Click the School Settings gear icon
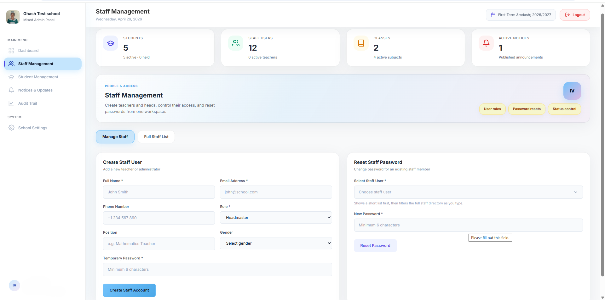This screenshot has height=300, width=605. (x=11, y=128)
